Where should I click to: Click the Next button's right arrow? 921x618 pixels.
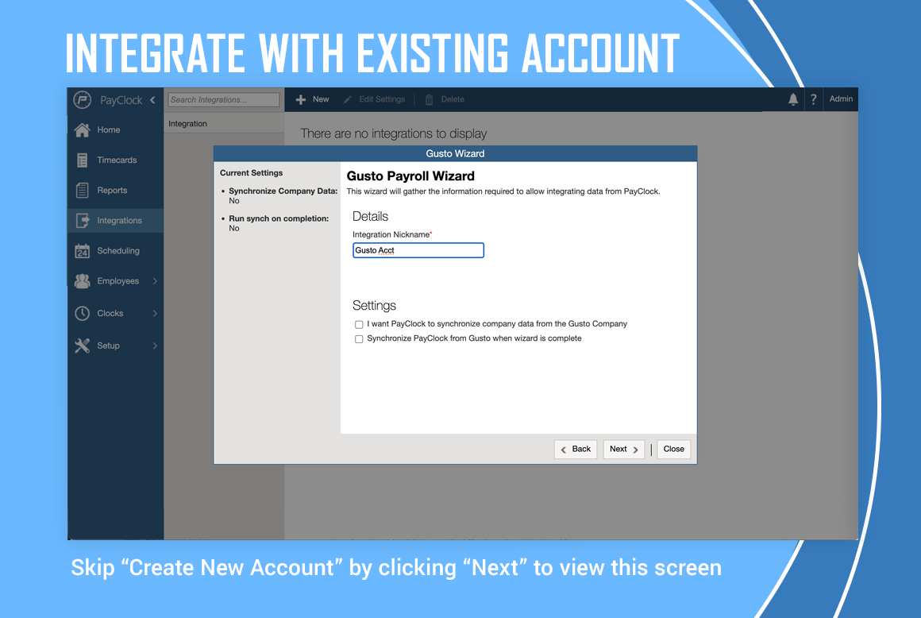pyautogui.click(x=635, y=450)
